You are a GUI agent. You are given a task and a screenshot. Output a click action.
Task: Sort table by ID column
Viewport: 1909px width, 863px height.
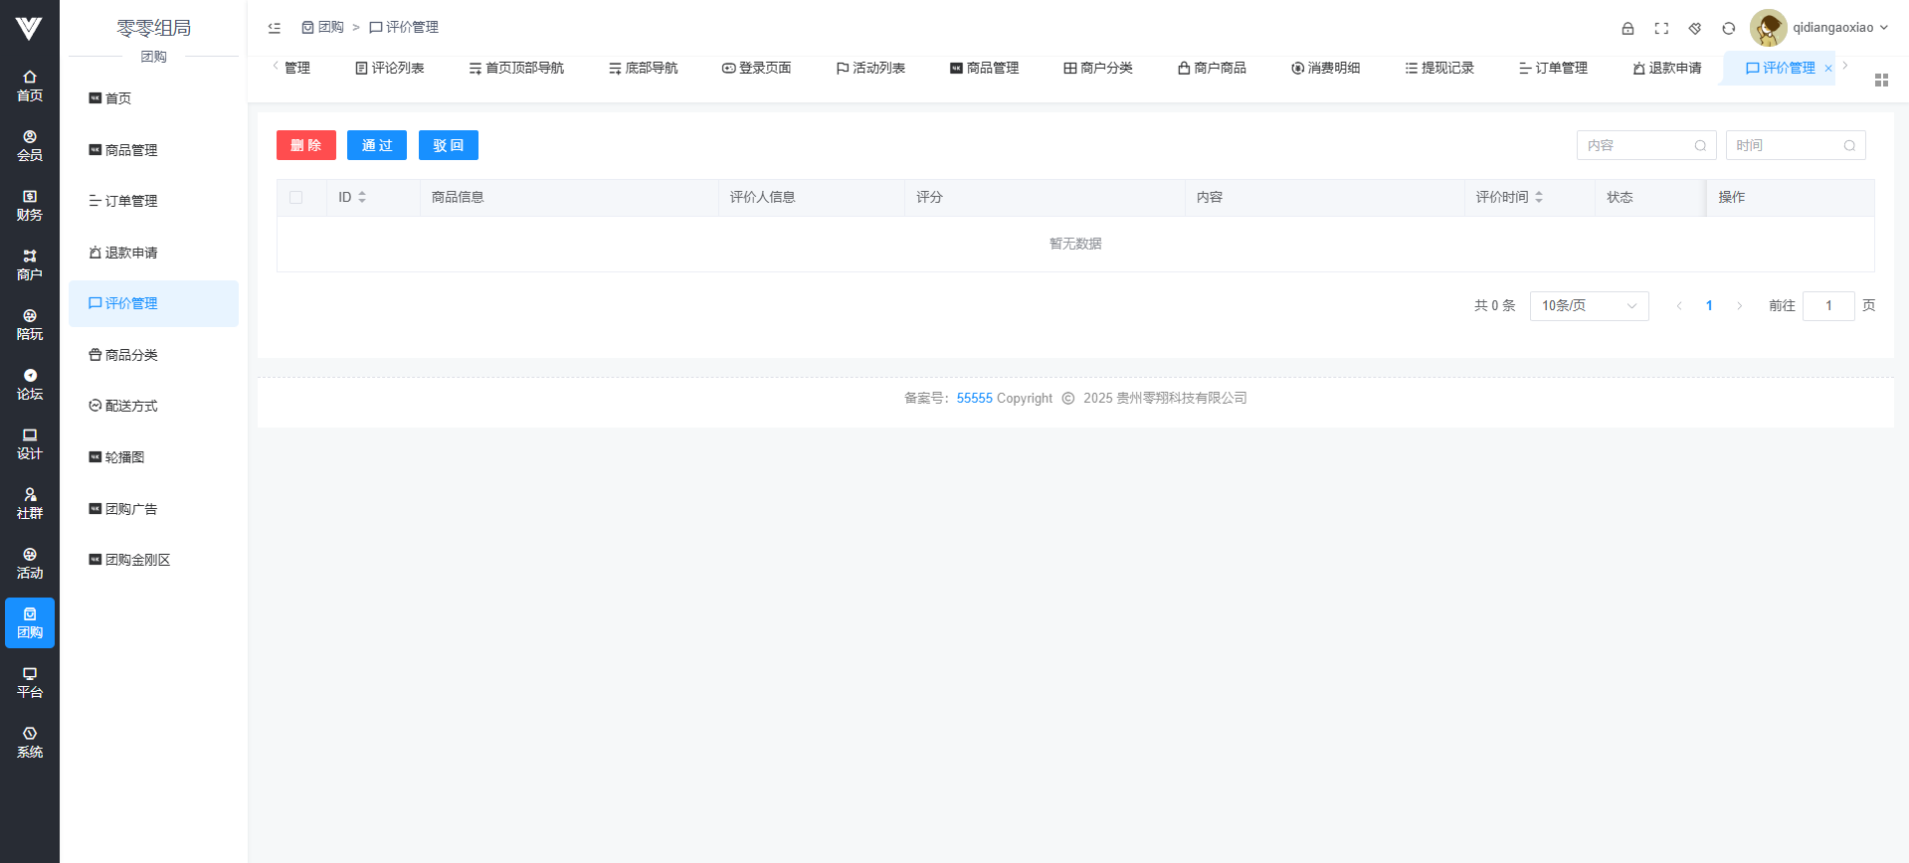[x=362, y=198]
